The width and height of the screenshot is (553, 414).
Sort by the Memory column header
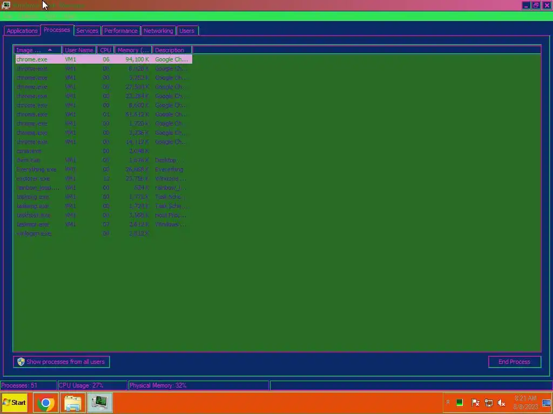[133, 50]
